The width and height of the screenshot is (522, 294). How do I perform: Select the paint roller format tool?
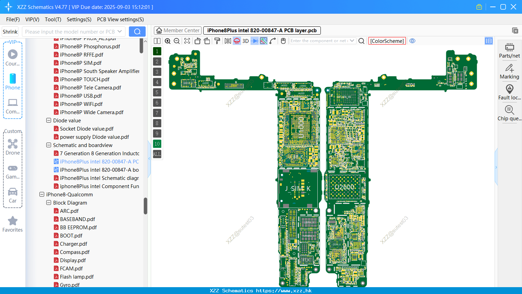[x=217, y=41]
